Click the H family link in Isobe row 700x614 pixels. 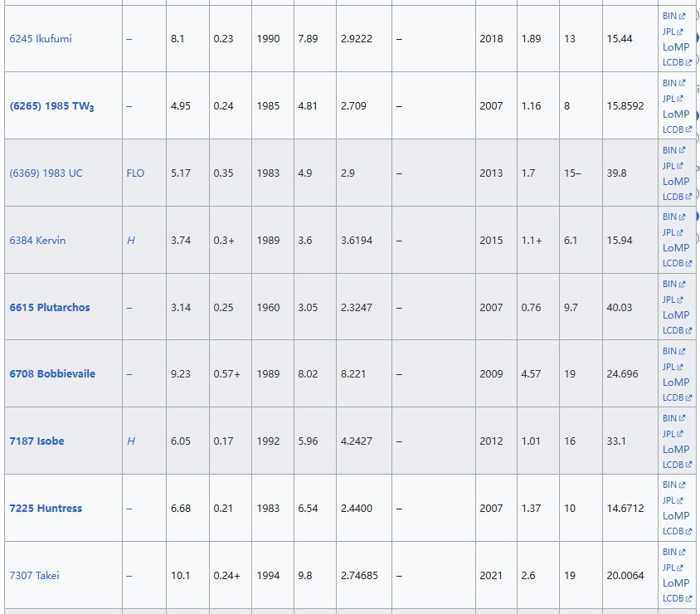point(131,441)
